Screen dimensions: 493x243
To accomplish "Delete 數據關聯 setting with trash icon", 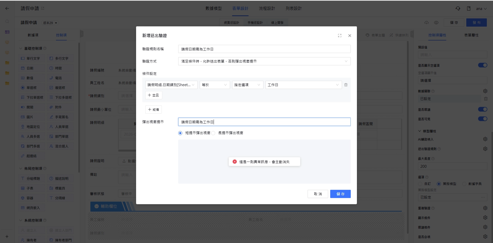I will tap(486, 99).
